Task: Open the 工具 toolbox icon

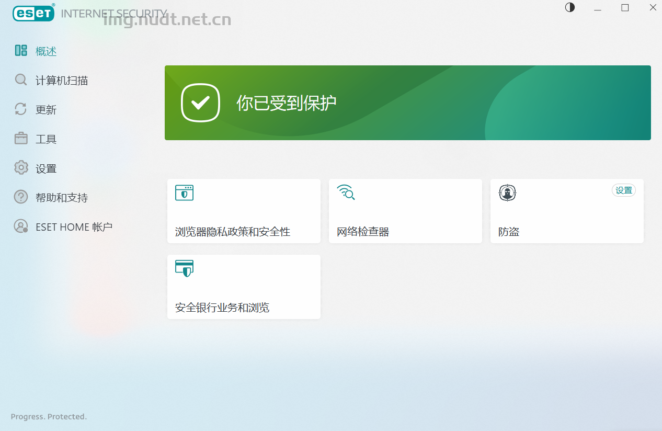Action: [21, 138]
